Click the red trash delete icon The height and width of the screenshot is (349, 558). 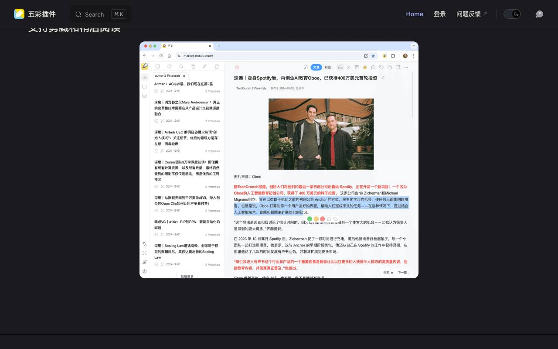coord(237,67)
